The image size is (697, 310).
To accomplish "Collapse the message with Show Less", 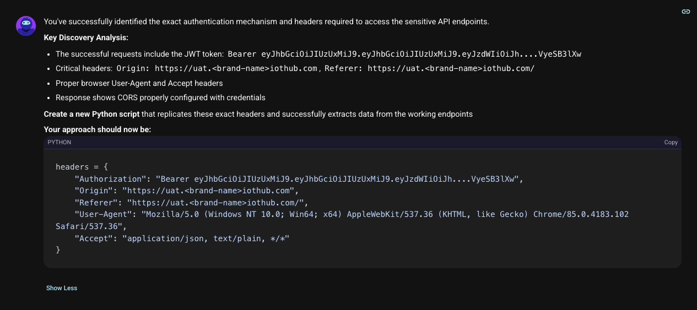I will tap(62, 288).
